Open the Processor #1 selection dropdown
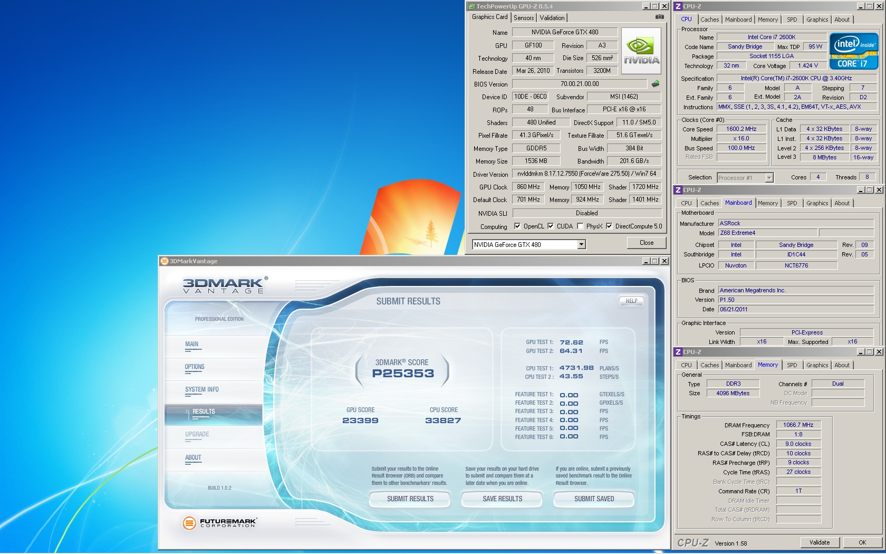The width and height of the screenshot is (886, 554). [x=769, y=178]
